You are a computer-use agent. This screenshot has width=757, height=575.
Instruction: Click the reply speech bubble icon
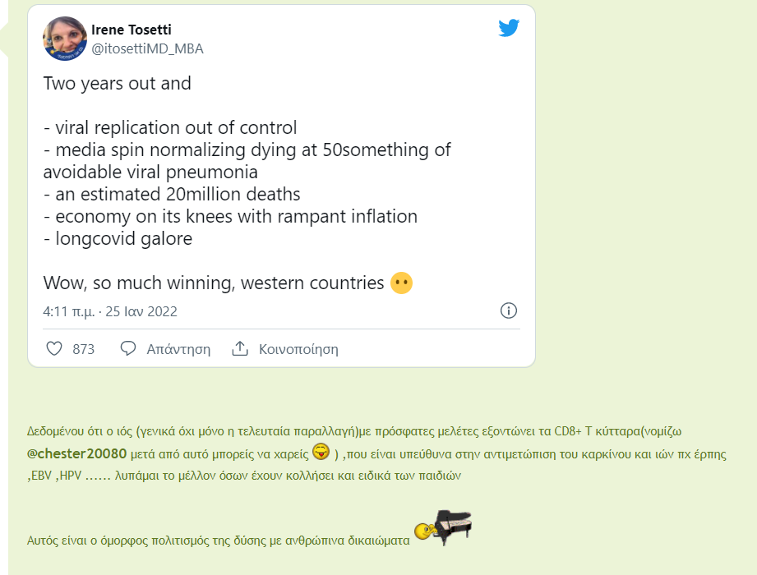click(x=128, y=348)
